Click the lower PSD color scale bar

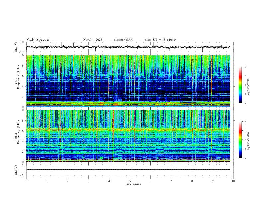[240, 140]
